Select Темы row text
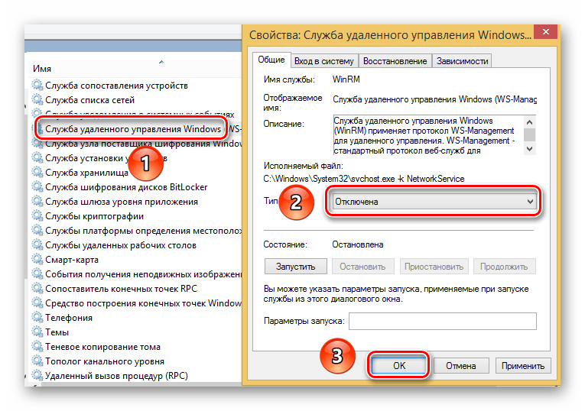The height and width of the screenshot is (411, 585). [x=57, y=332]
